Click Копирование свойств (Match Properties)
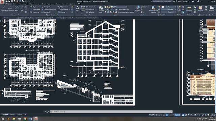The image size is (216, 121). pos(154,9)
